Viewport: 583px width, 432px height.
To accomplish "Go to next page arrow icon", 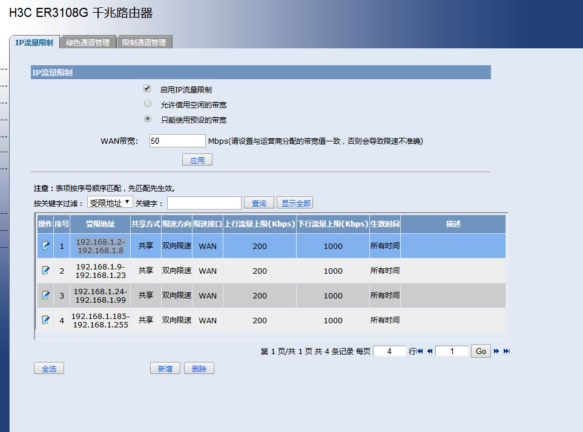I will [x=496, y=351].
